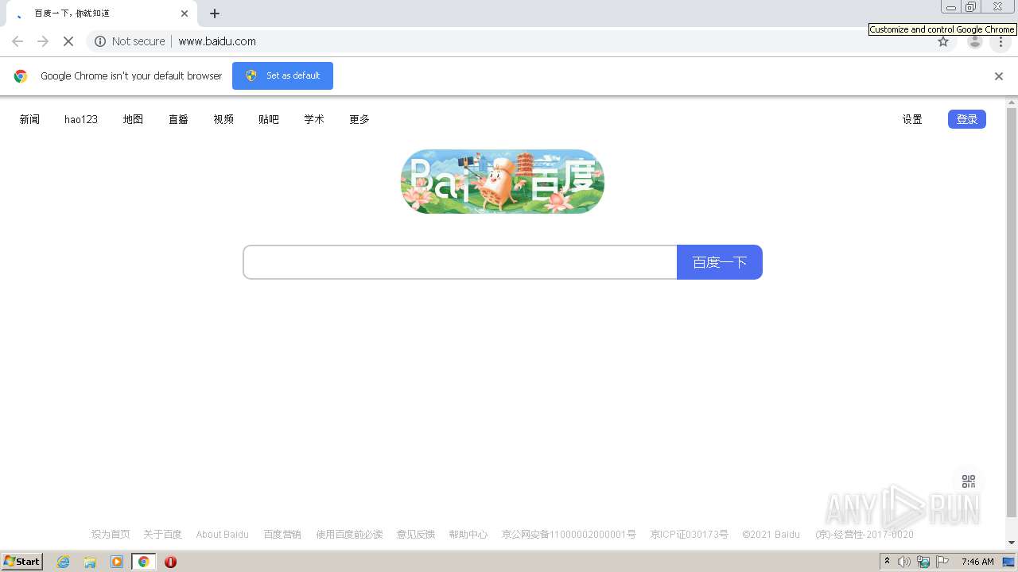Click the 登录 login button
1018x572 pixels.
point(967,119)
